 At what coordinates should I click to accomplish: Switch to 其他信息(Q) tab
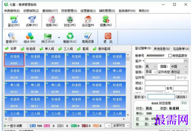tap(162, 49)
